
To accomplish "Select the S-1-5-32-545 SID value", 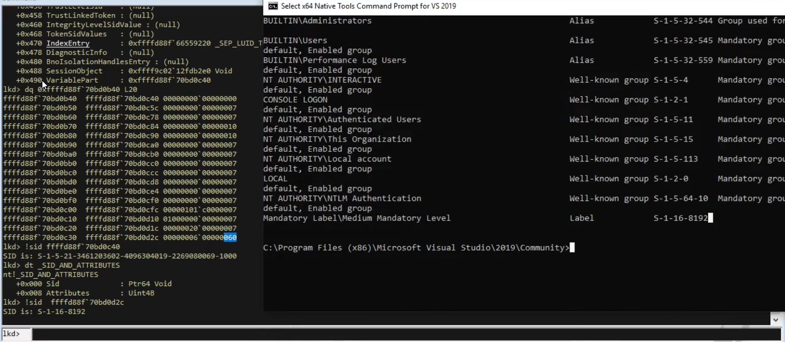I will coord(683,40).
